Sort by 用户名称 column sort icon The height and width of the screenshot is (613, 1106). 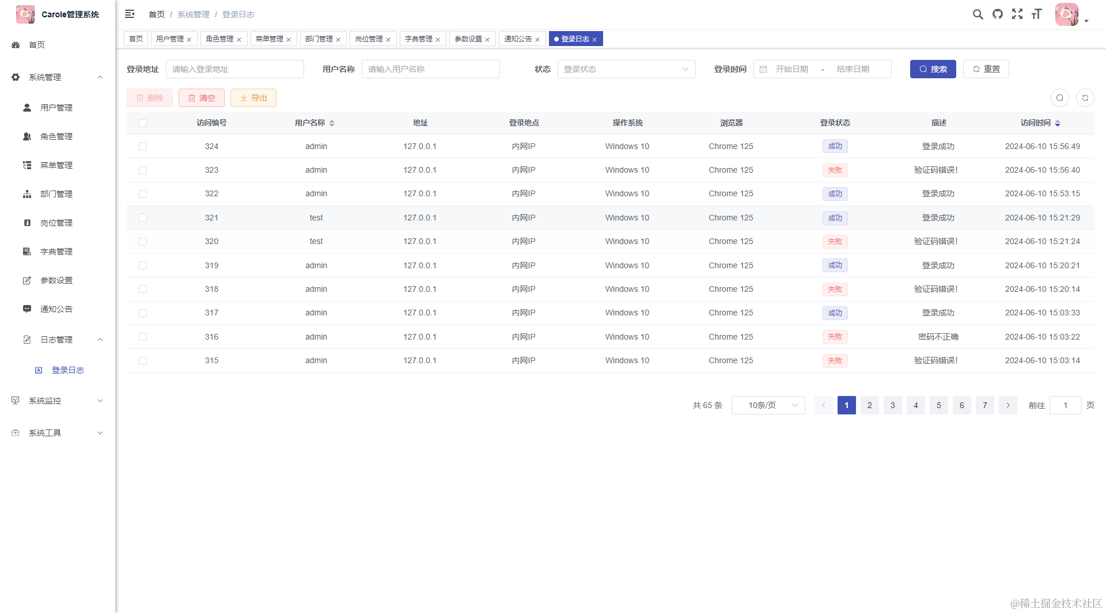[x=332, y=123]
